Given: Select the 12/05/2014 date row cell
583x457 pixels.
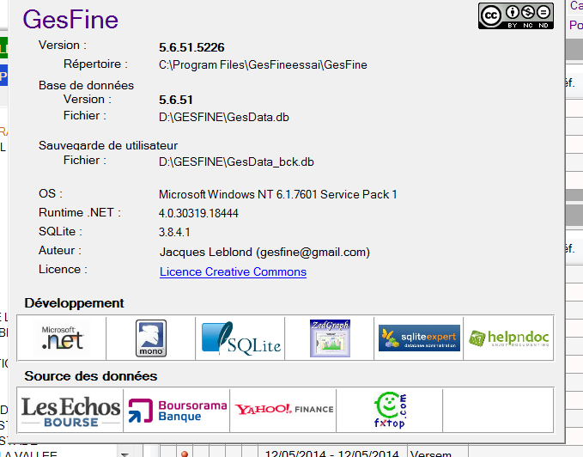Looking at the screenshot, I should point(332,453).
